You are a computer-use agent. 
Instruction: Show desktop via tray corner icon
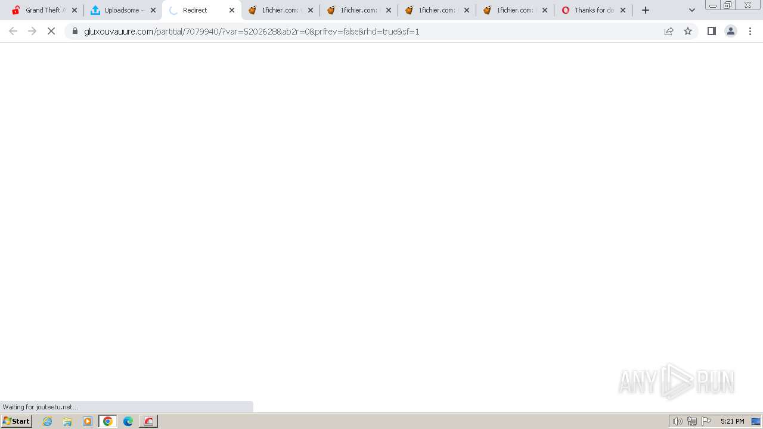[x=756, y=421]
